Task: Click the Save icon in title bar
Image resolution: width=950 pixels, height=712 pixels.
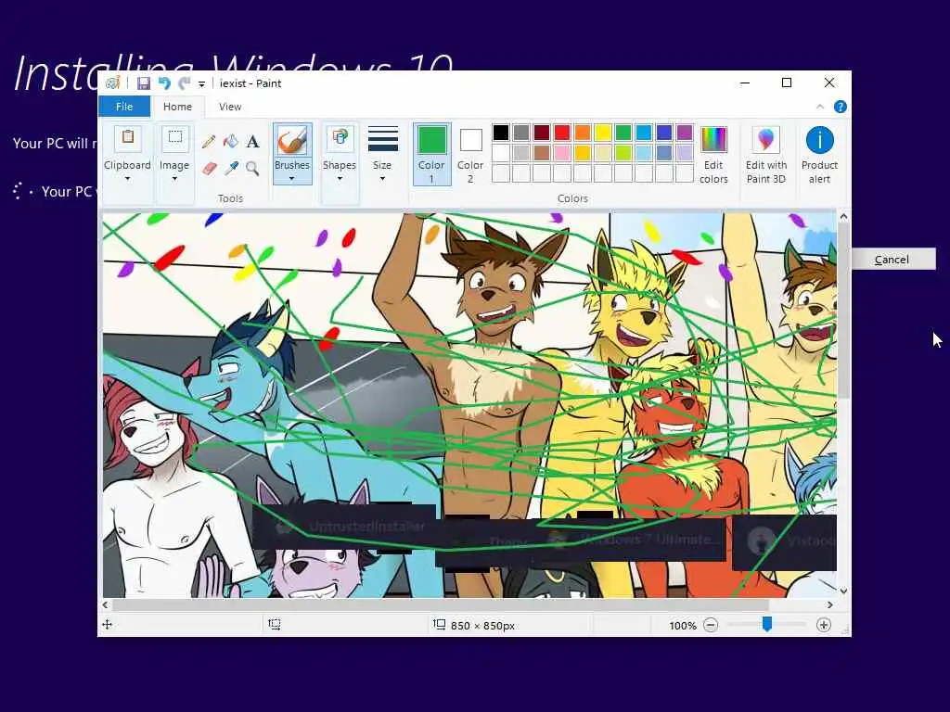Action: [144, 83]
